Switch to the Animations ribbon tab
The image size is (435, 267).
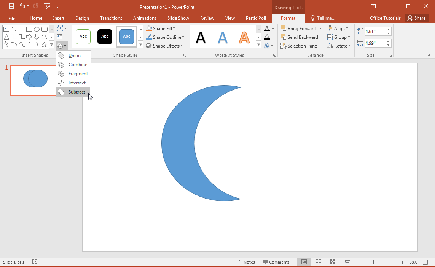(x=145, y=18)
